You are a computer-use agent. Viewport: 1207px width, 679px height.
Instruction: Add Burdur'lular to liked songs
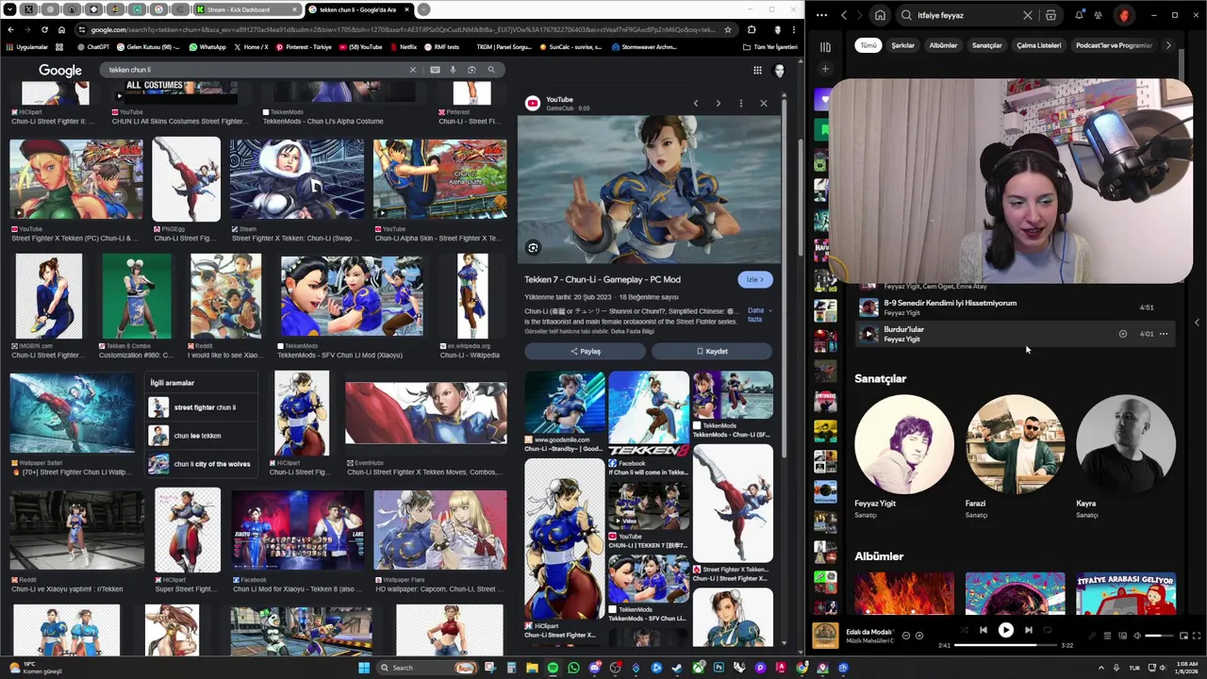[x=1122, y=334]
